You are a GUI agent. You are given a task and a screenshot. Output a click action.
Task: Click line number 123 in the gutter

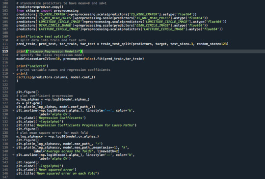[5, 88]
